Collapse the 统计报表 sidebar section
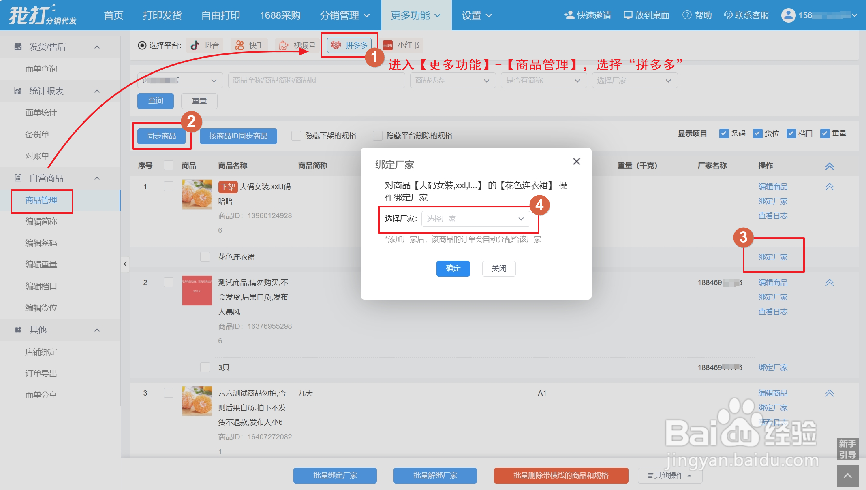Image resolution: width=866 pixels, height=490 pixels. 97,91
